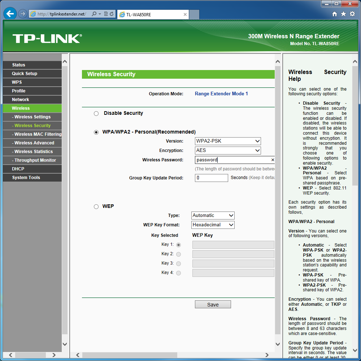Open Quick Setup in sidebar
Screen dimensions: 361x361
pyautogui.click(x=32, y=73)
